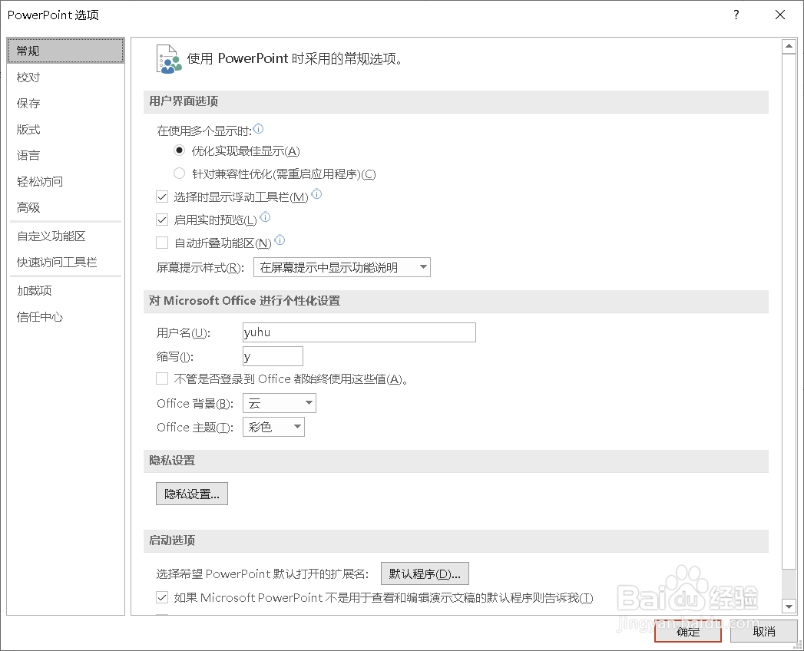Open 屏幕提示样式 dropdown
Screen dimensions: 804x651
[342, 267]
